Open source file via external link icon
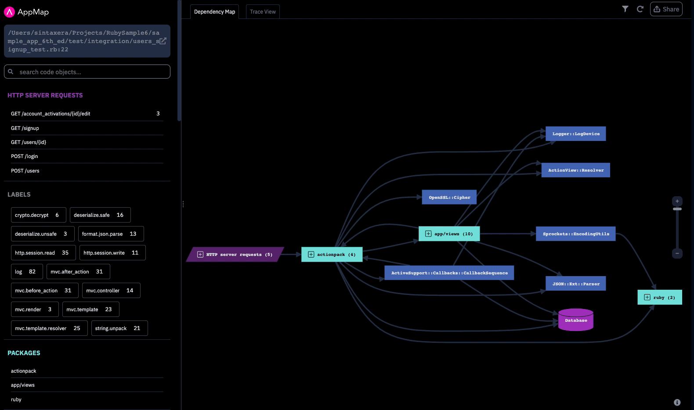This screenshot has width=694, height=410. [163, 41]
